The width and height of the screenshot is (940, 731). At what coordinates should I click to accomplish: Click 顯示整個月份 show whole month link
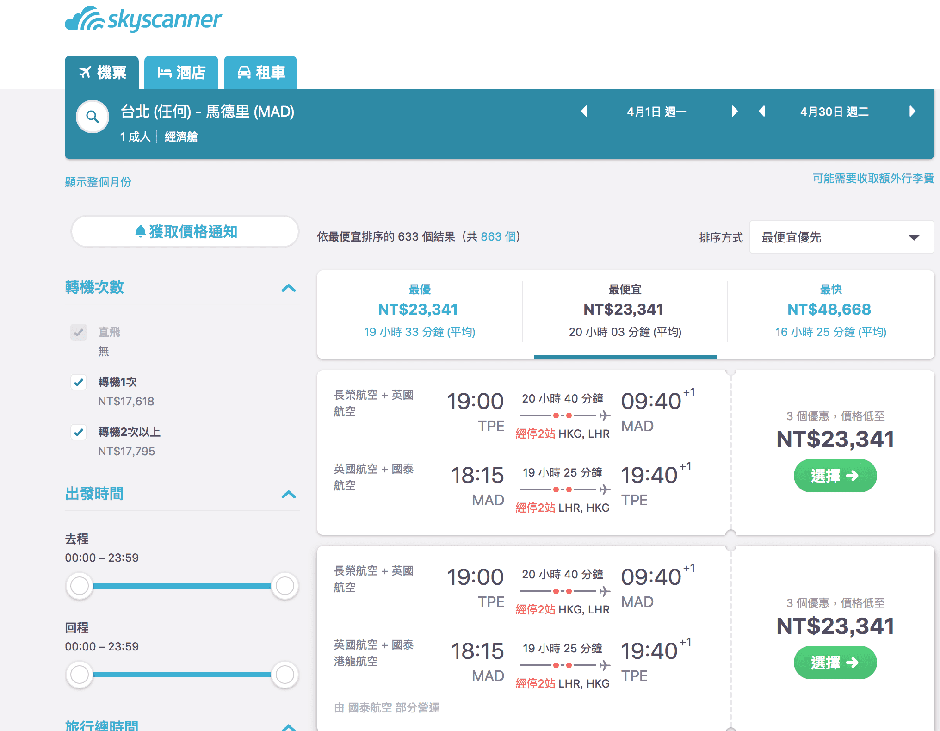[98, 182]
